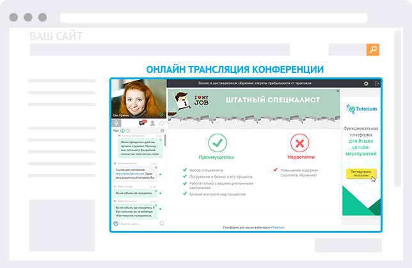Open the emoji picker in chat input

tap(162, 224)
